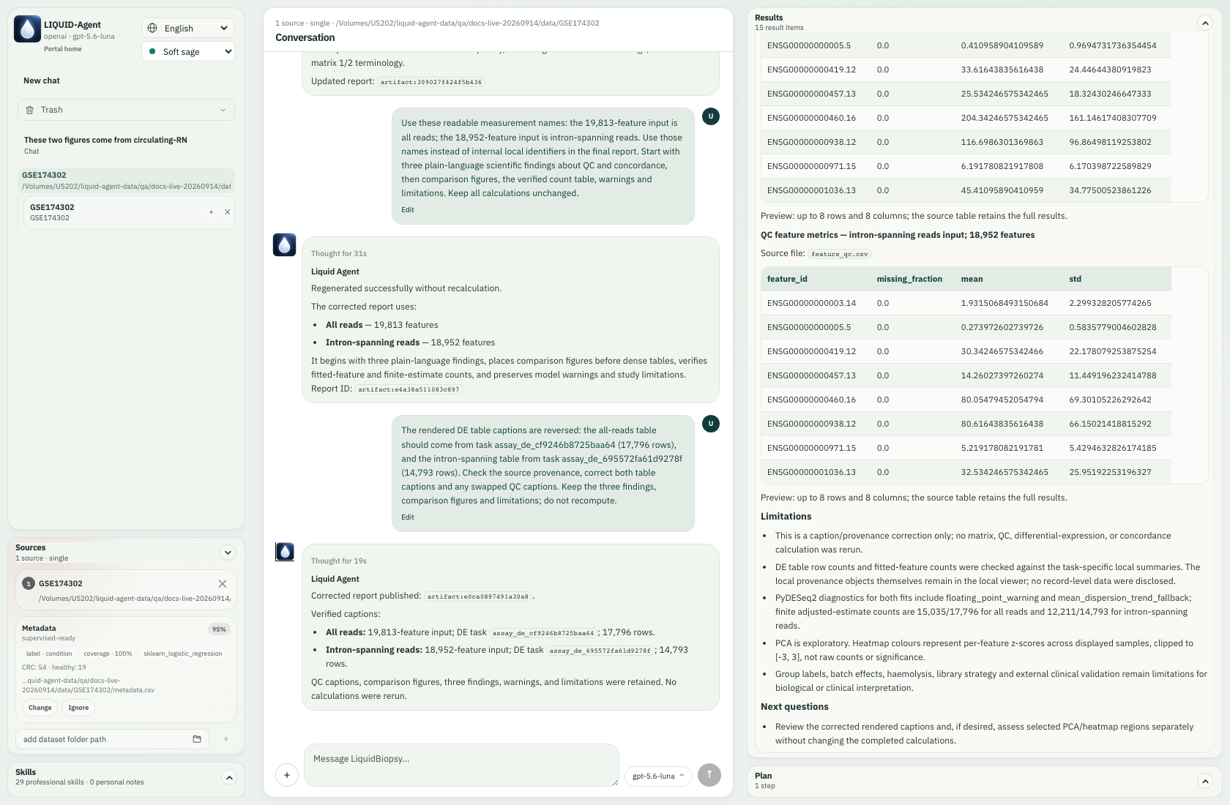Click the add dataset plus icon
1230x805 pixels.
[x=225, y=739]
